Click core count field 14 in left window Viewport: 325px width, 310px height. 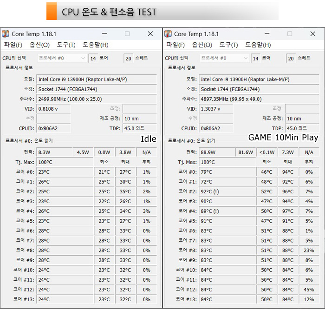[x=93, y=59]
